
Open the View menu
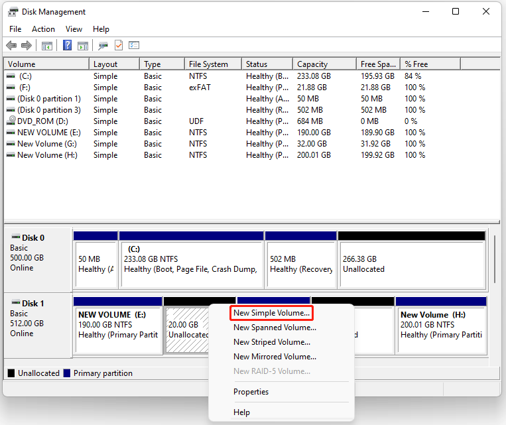coord(74,29)
